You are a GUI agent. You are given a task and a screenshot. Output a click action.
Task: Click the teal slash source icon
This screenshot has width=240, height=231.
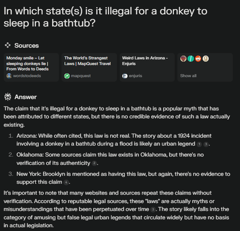tap(190, 59)
